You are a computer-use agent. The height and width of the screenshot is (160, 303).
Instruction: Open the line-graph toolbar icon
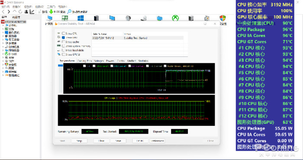(32, 12)
